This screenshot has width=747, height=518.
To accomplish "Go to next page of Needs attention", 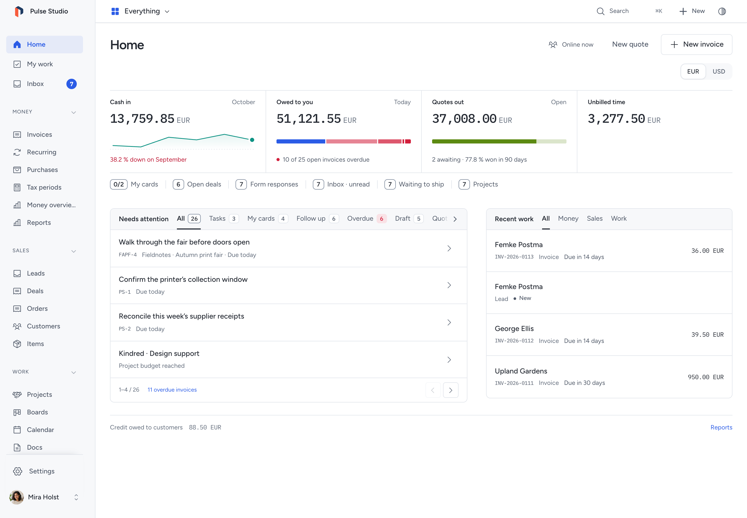I will coord(451,390).
